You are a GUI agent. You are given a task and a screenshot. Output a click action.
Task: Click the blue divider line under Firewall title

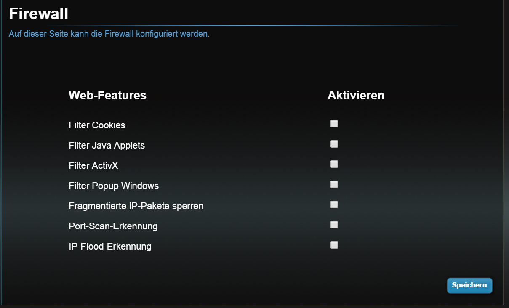(x=232, y=26)
